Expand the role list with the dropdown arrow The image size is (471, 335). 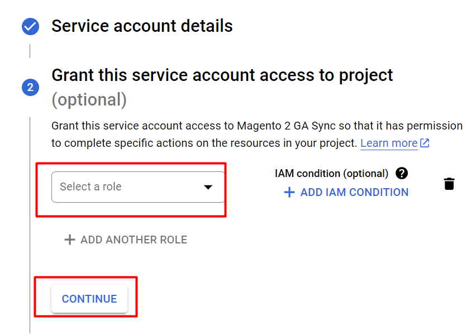(x=208, y=187)
